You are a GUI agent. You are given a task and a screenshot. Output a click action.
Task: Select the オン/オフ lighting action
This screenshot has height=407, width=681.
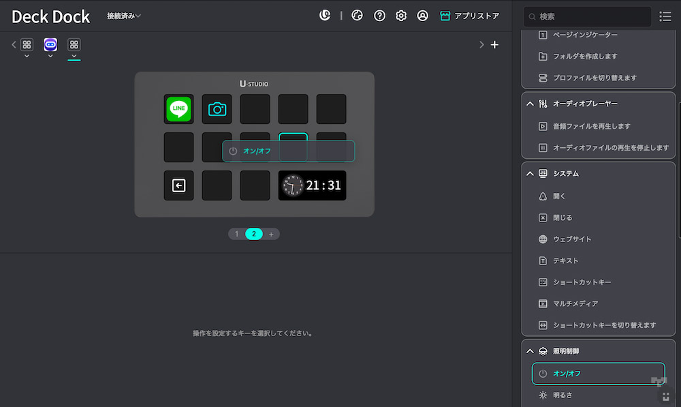[x=598, y=374]
